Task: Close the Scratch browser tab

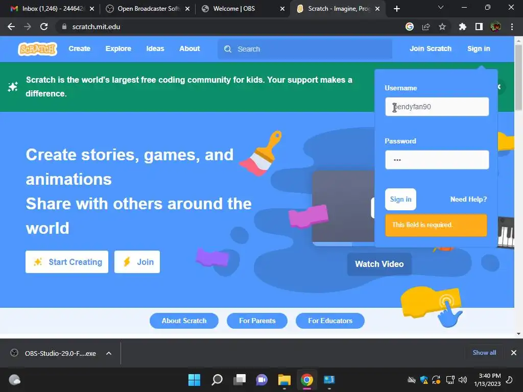Action: coord(377,9)
